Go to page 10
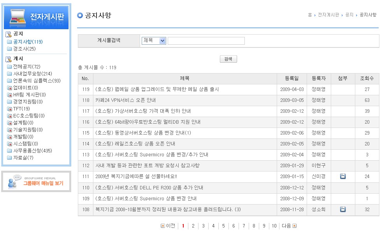The height and width of the screenshot is (231, 381). point(274,226)
